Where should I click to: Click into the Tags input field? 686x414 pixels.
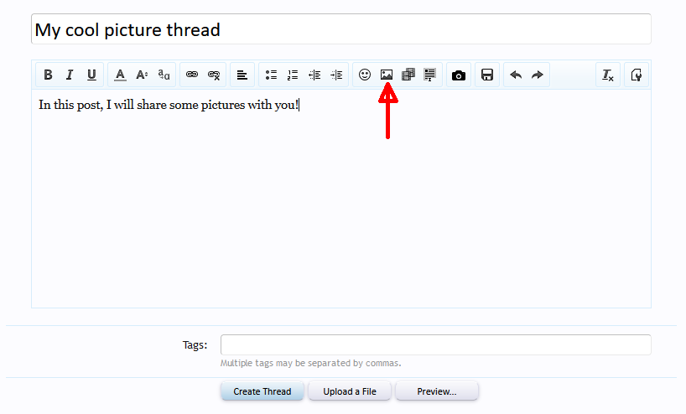[x=436, y=344]
